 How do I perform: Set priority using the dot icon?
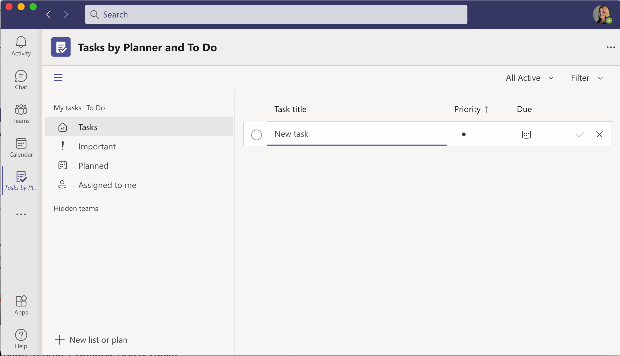tap(464, 134)
